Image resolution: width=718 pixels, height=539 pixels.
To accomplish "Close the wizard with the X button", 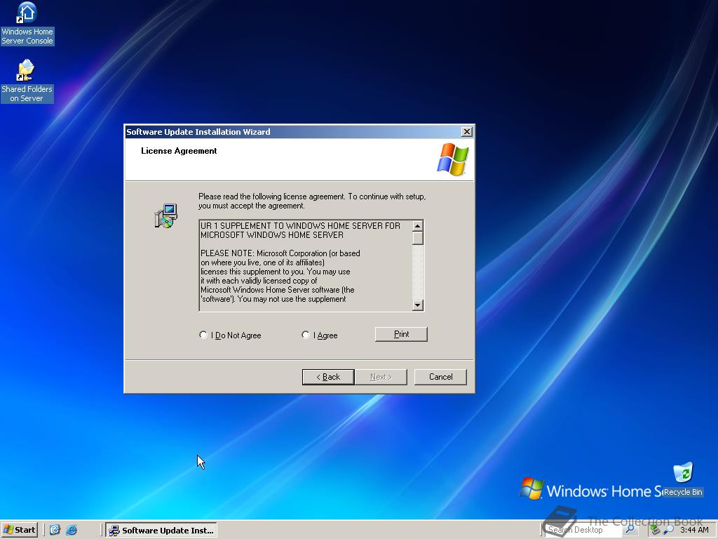I will click(466, 132).
